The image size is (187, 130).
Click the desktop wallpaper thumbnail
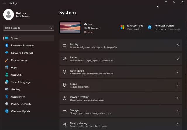pos(70,27)
